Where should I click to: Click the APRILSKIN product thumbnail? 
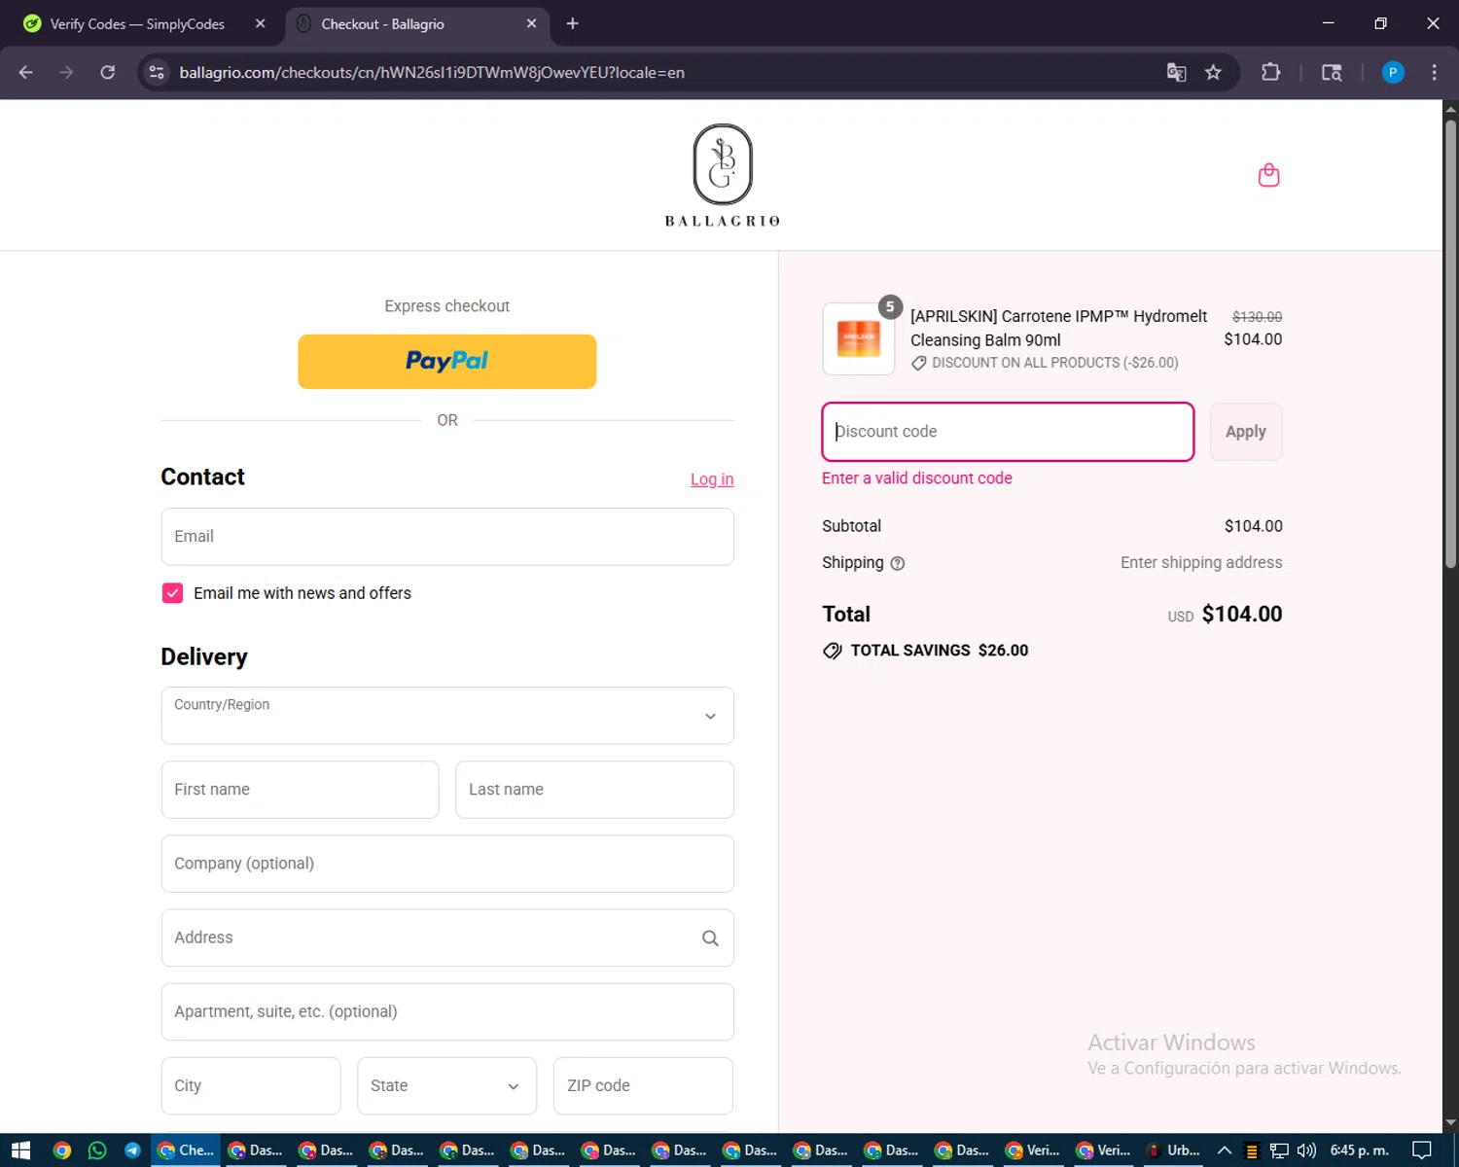pyautogui.click(x=858, y=338)
